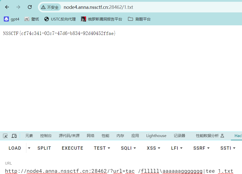Expand the SQLI payload dropdown

pyautogui.click(x=129, y=148)
